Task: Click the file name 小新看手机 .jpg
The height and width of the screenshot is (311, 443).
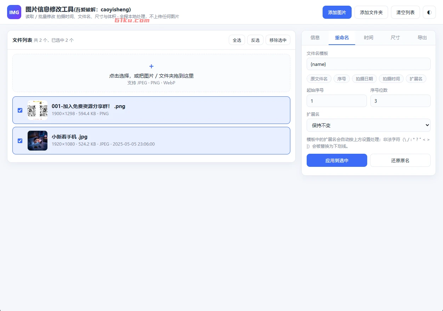Action: 69,137
